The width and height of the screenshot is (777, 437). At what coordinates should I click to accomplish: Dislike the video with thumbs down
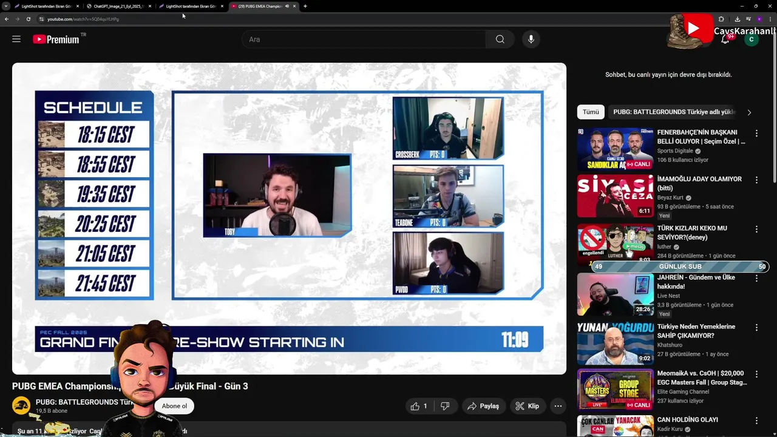445,406
